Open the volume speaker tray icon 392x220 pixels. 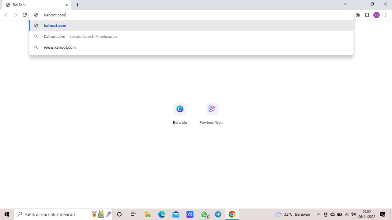coord(353,214)
